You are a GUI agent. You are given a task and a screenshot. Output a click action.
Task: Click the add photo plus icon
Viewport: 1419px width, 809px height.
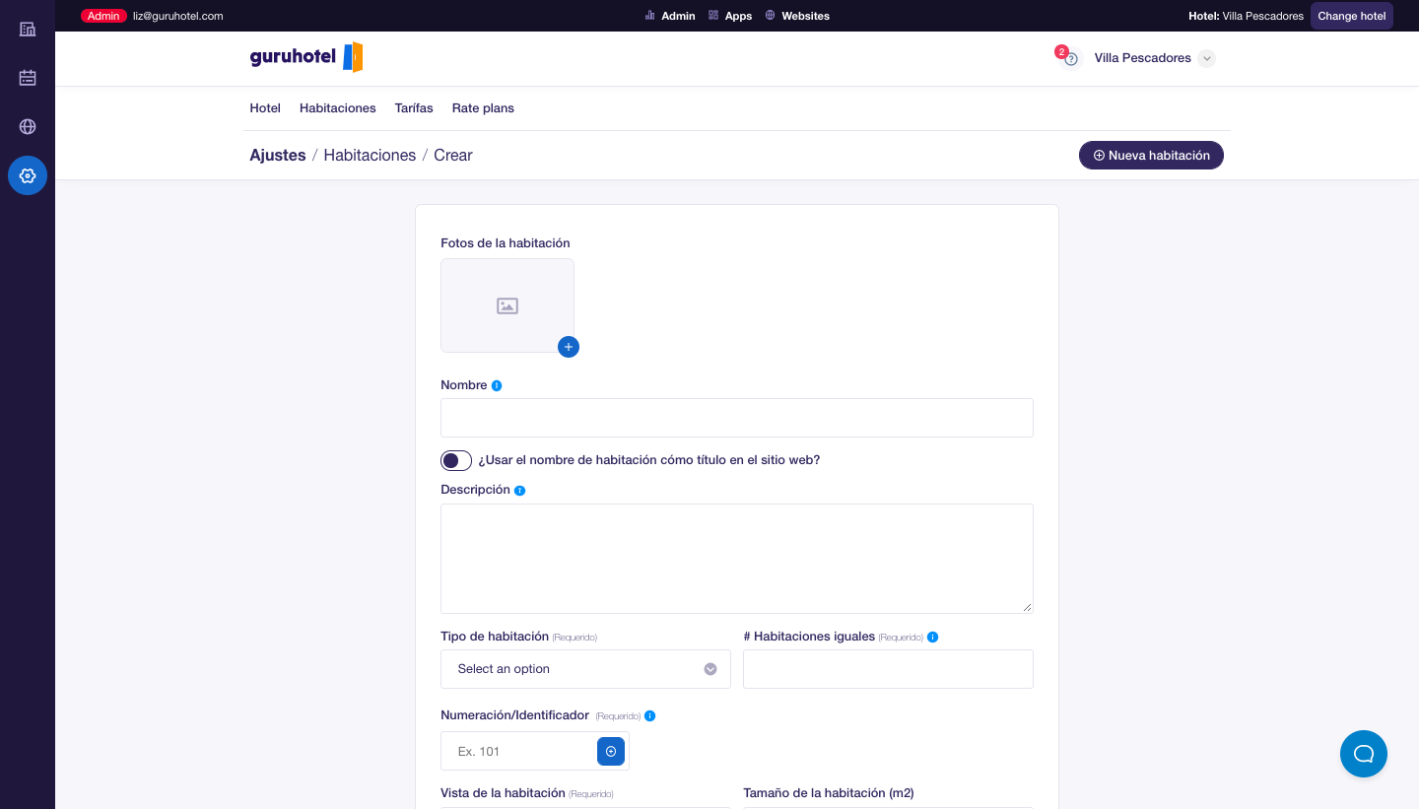[x=569, y=347]
